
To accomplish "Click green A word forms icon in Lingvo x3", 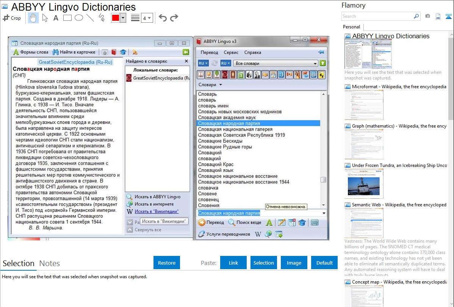I will [269, 223].
